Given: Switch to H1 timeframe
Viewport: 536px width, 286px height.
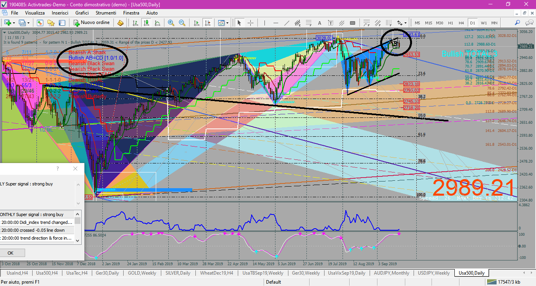Looking at the screenshot, I should click(450, 23).
